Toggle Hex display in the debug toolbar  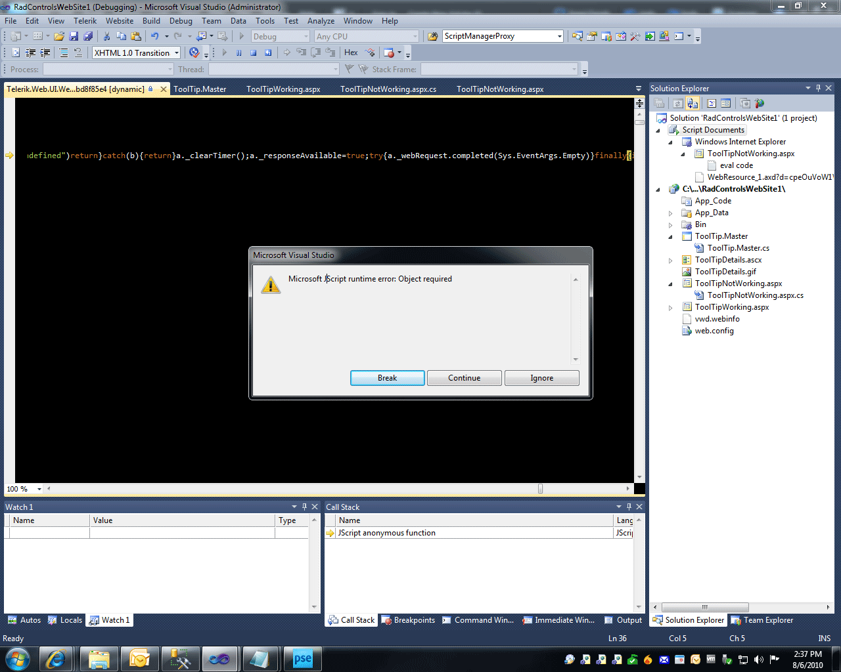(351, 53)
